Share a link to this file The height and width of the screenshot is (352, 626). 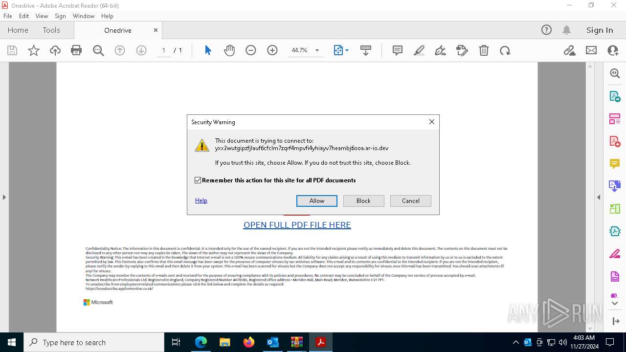tap(570, 50)
